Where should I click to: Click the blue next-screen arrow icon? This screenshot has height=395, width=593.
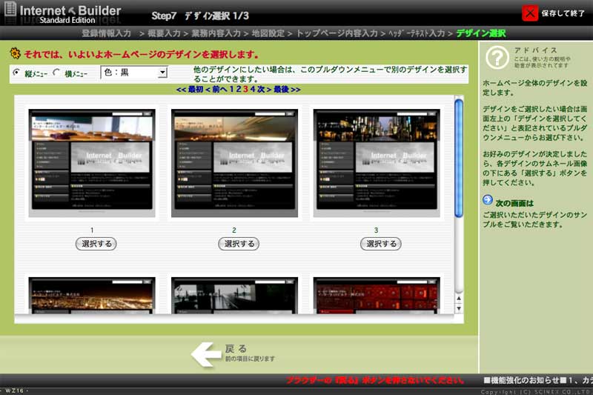coord(487,200)
